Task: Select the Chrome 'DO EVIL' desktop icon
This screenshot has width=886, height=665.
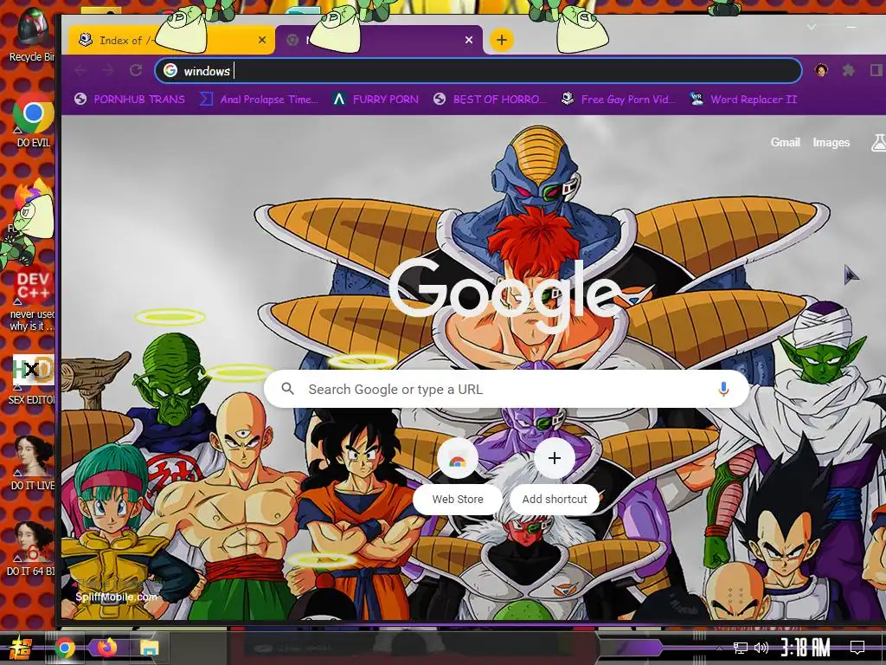Action: [x=34, y=119]
